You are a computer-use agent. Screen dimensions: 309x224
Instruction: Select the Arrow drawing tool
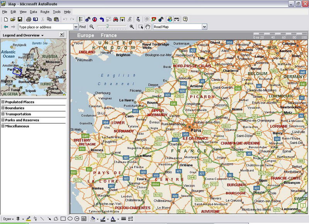click(49, 219)
